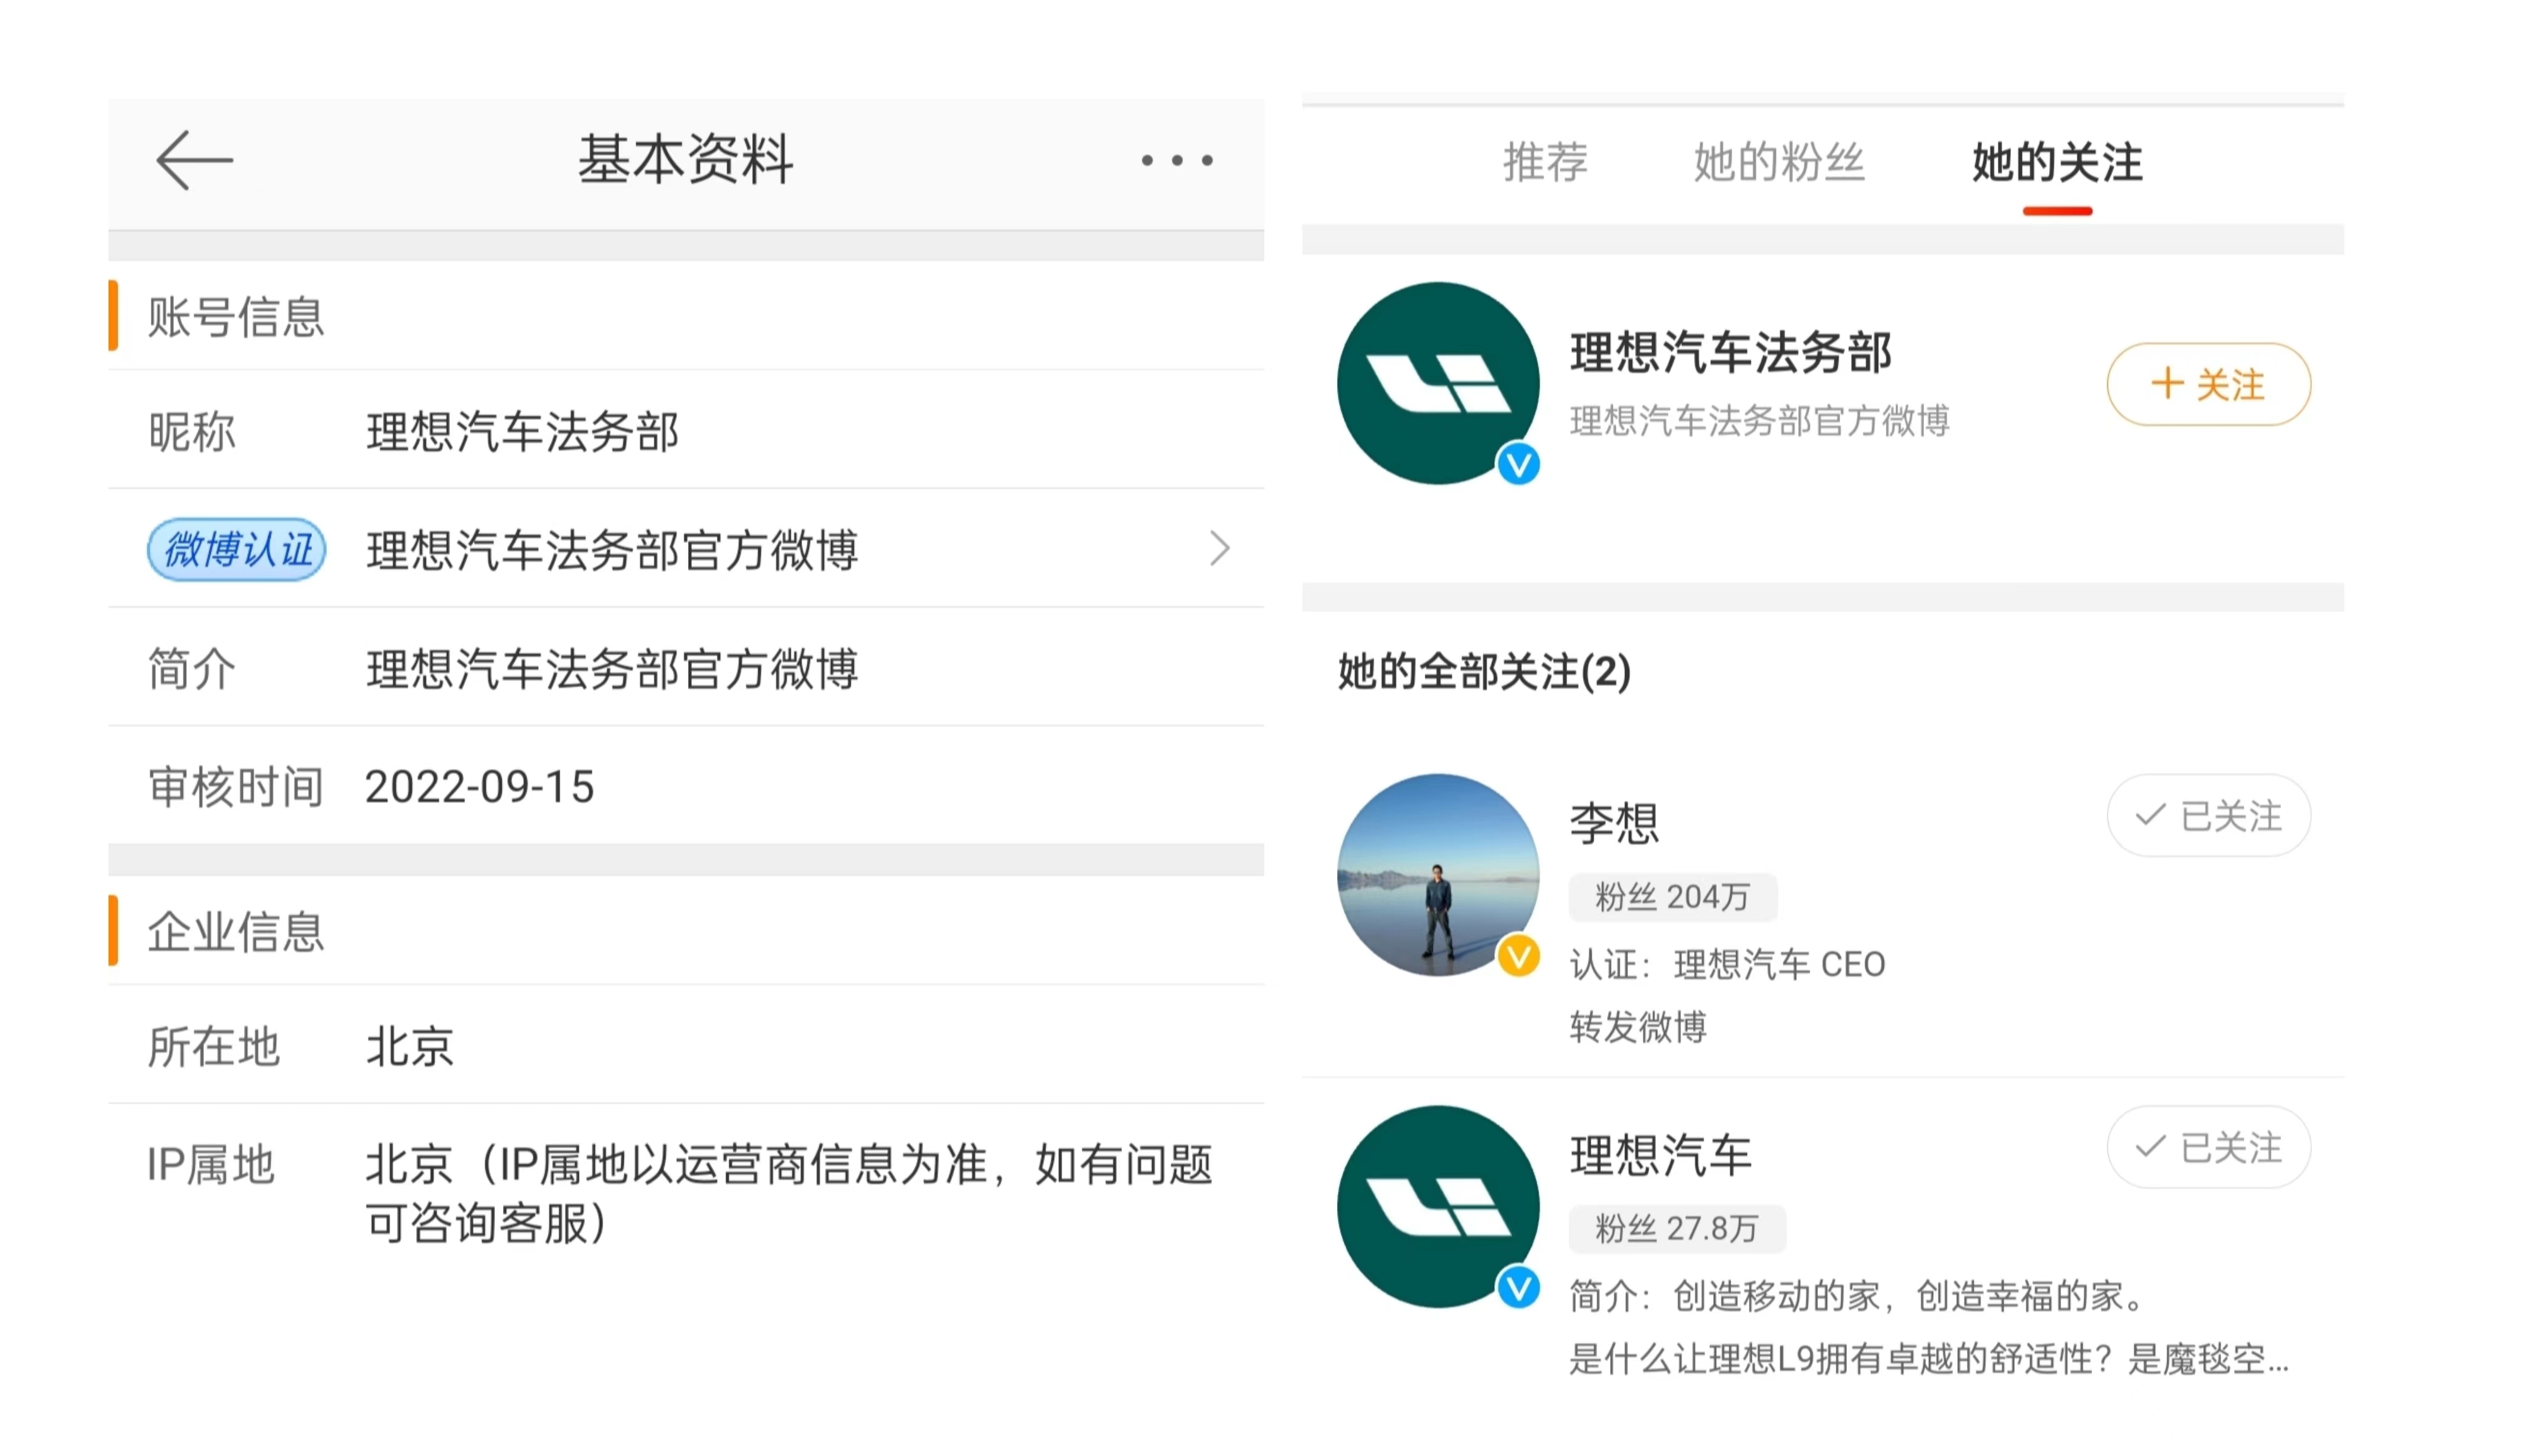
Task: Select the 所在地 value 北京
Action: pyautogui.click(x=410, y=1048)
